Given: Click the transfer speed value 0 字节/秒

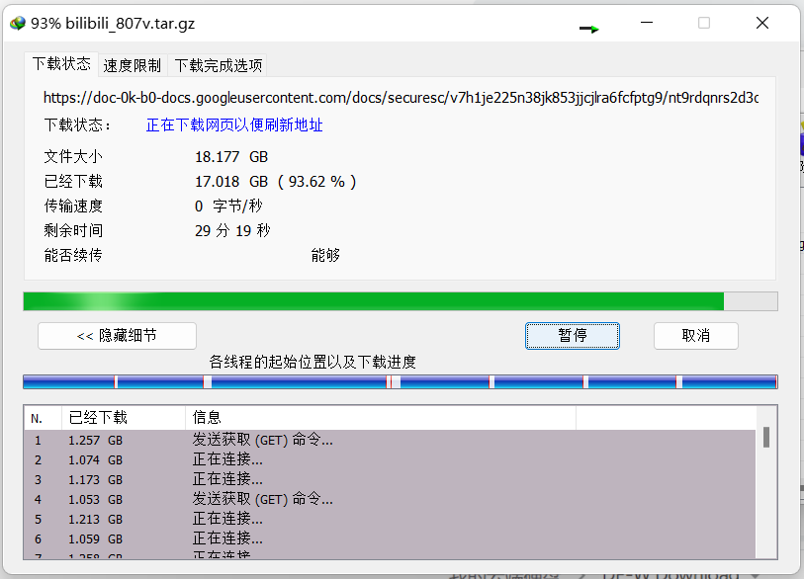Looking at the screenshot, I should coord(228,206).
